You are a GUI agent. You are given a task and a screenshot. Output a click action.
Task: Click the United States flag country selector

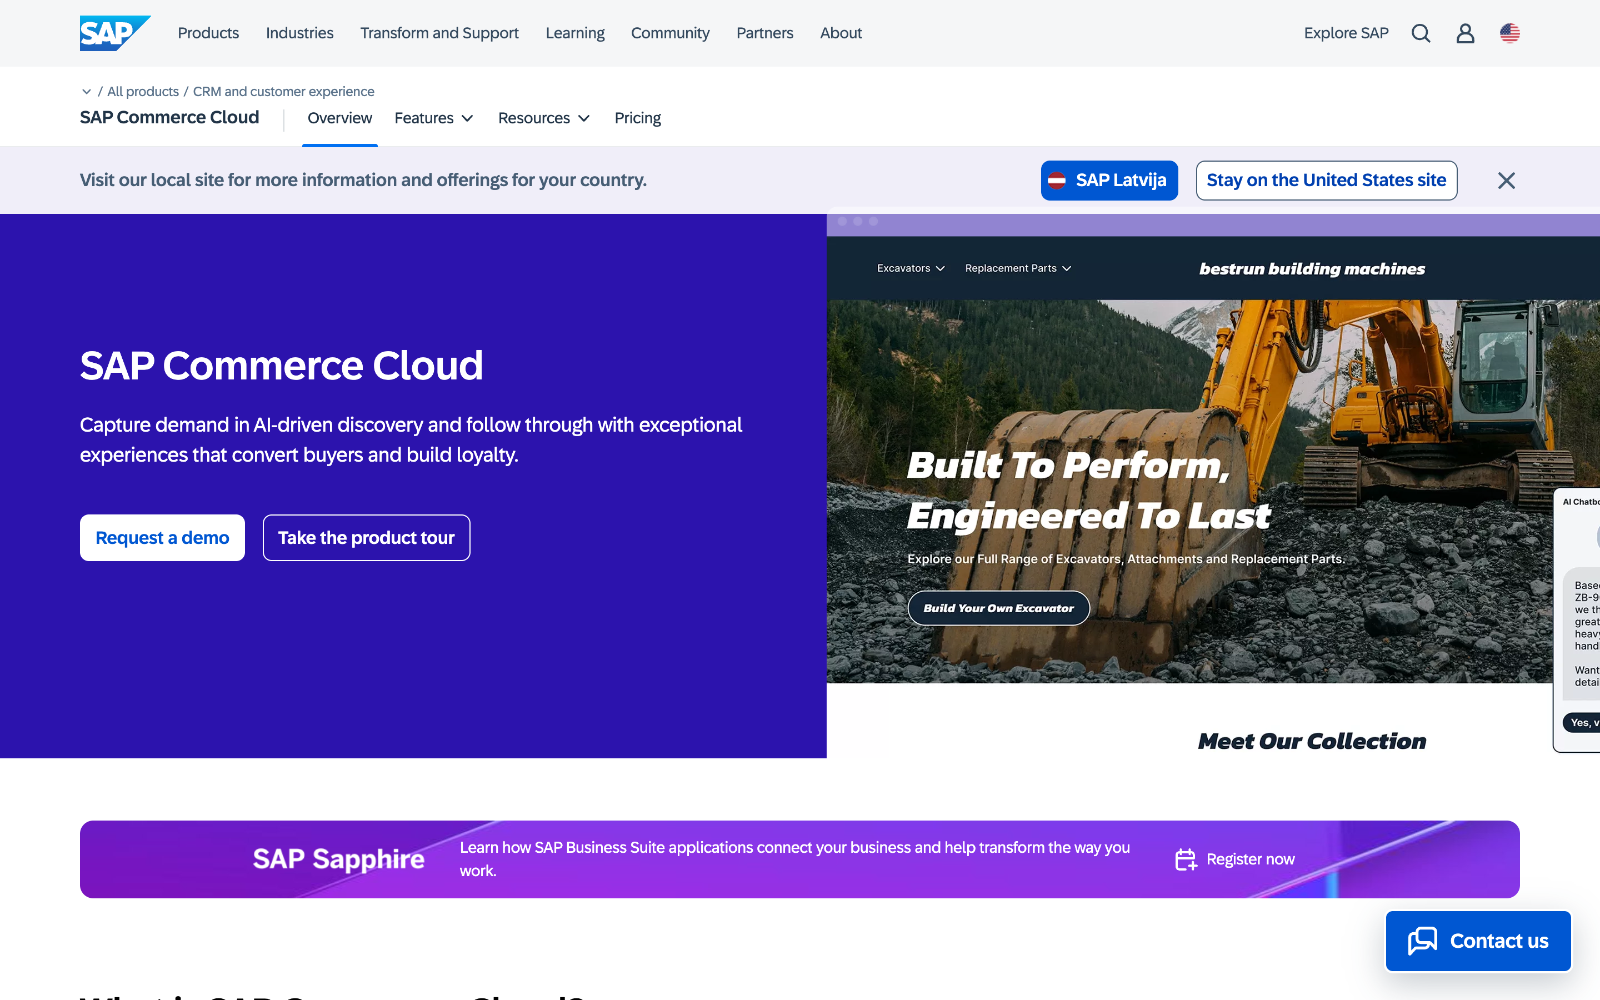click(x=1509, y=33)
